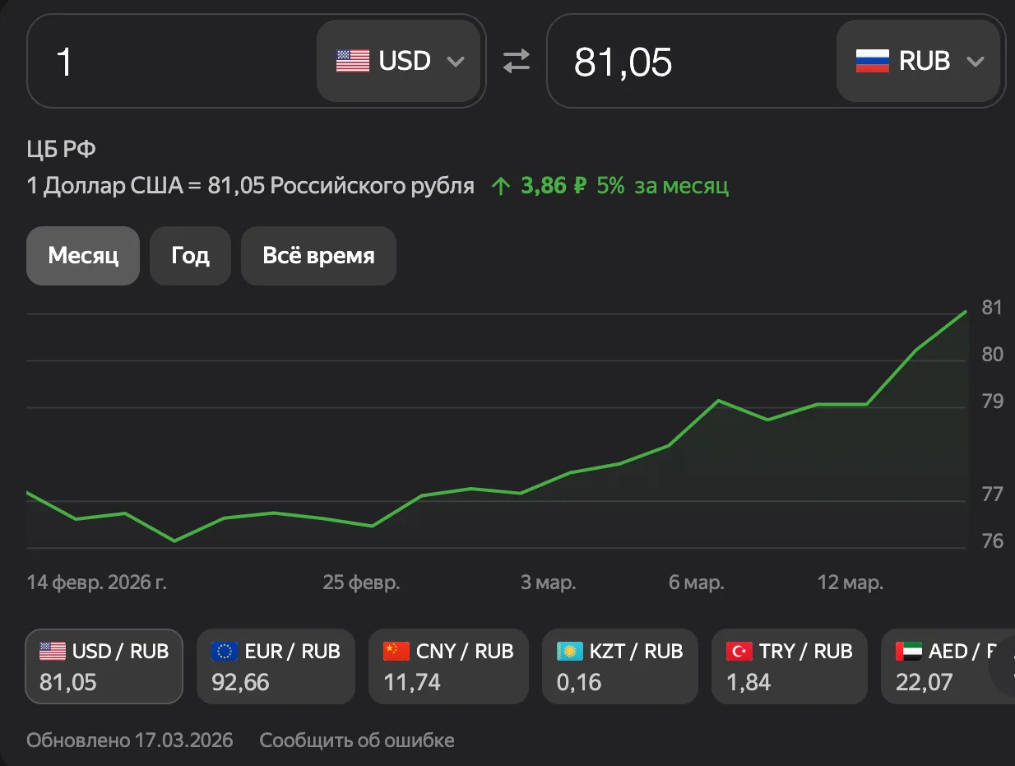The width and height of the screenshot is (1015, 766).
Task: Select the AED pair chip
Action: 948,666
